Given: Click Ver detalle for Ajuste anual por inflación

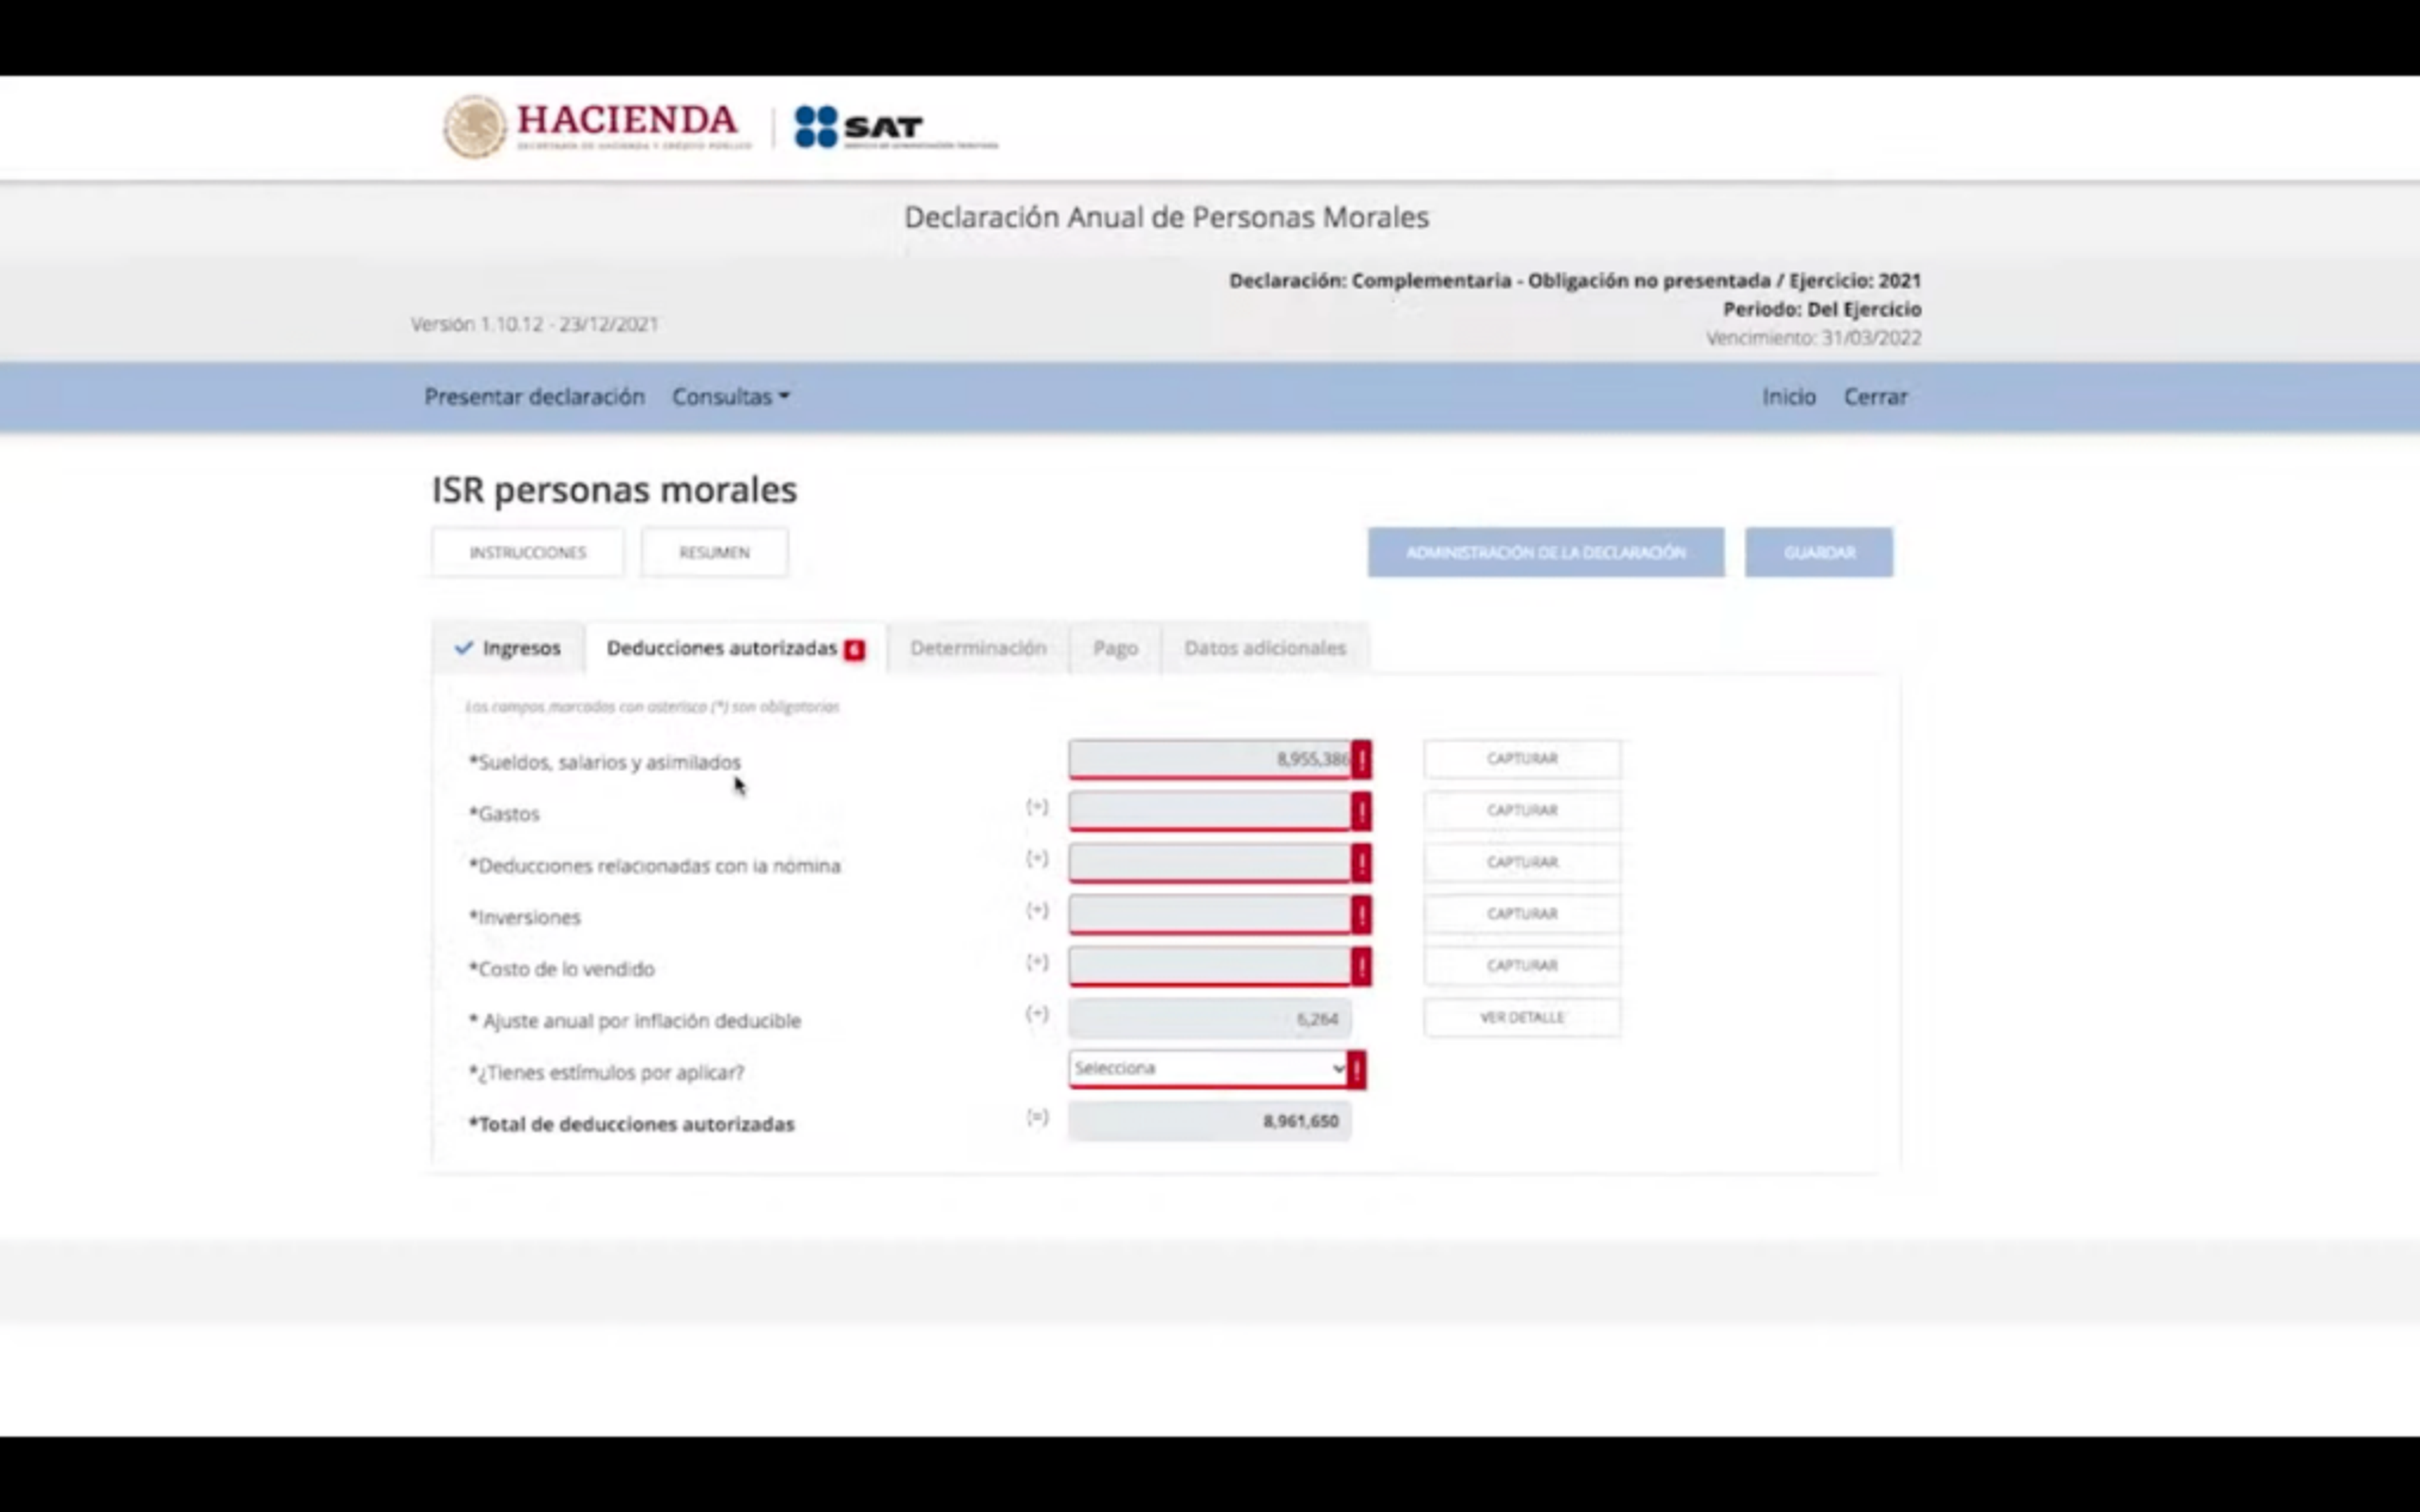Looking at the screenshot, I should click(x=1522, y=1018).
